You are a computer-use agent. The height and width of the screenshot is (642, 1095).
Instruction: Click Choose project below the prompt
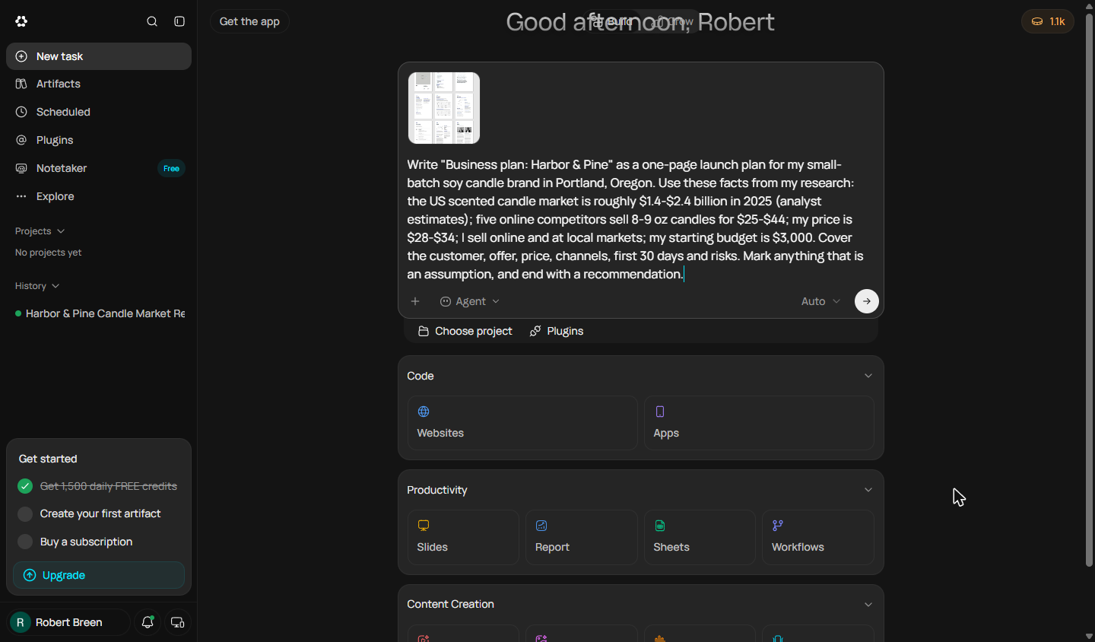[465, 331]
